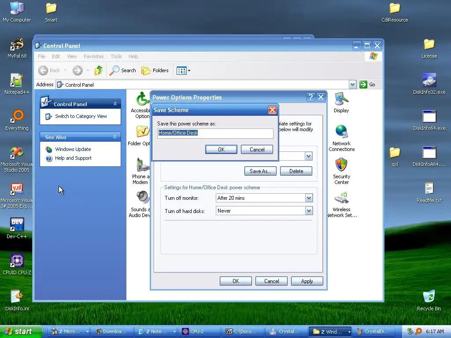Open the Help menu in Control Panel
Viewport: 451px width, 338px height.
point(133,56)
